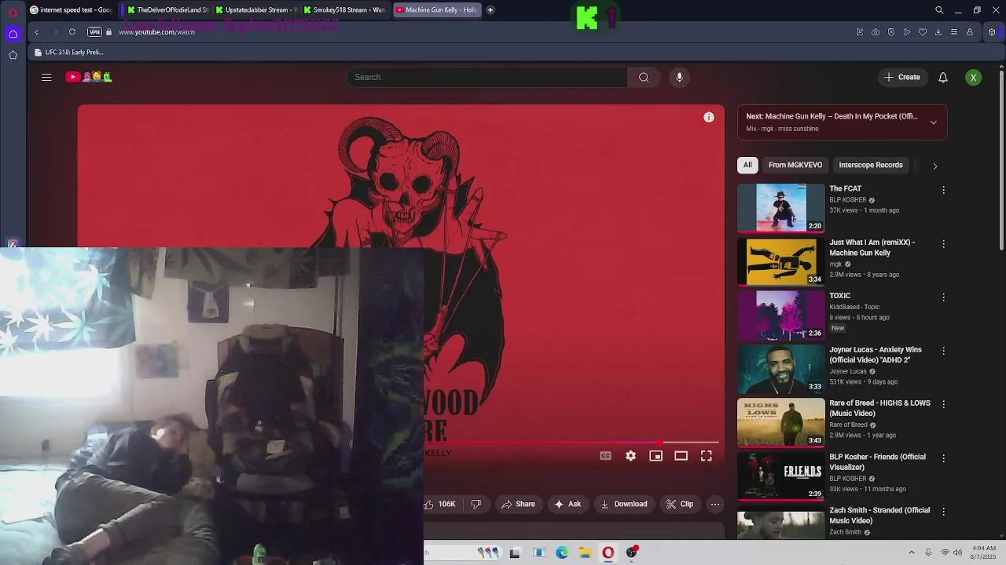1006x565 pixels.
Task: Open video settings gear
Action: click(x=630, y=456)
